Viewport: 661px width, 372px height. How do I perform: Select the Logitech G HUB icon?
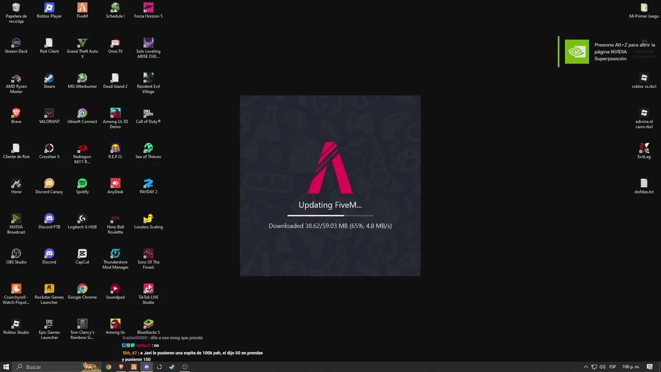82,221
